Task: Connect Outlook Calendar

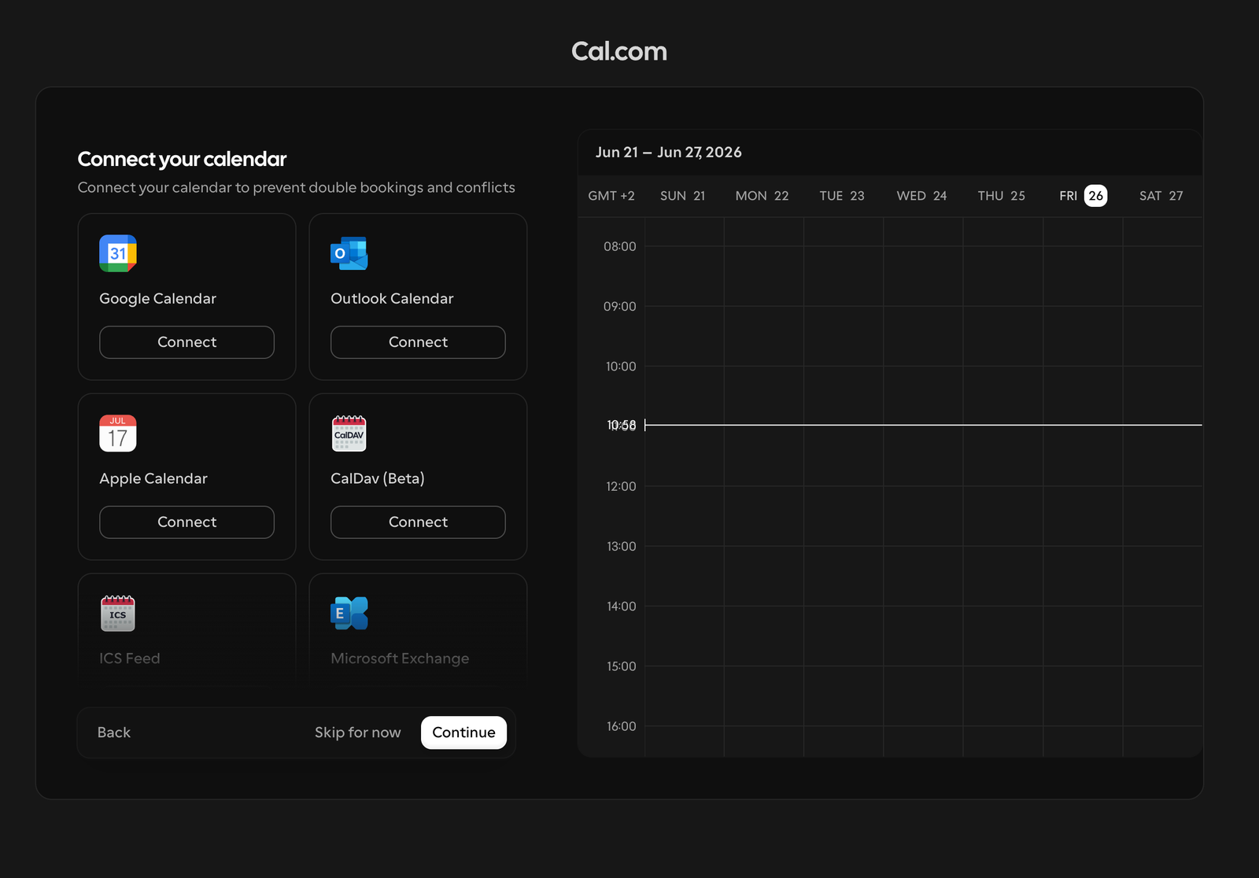Action: [x=418, y=342]
